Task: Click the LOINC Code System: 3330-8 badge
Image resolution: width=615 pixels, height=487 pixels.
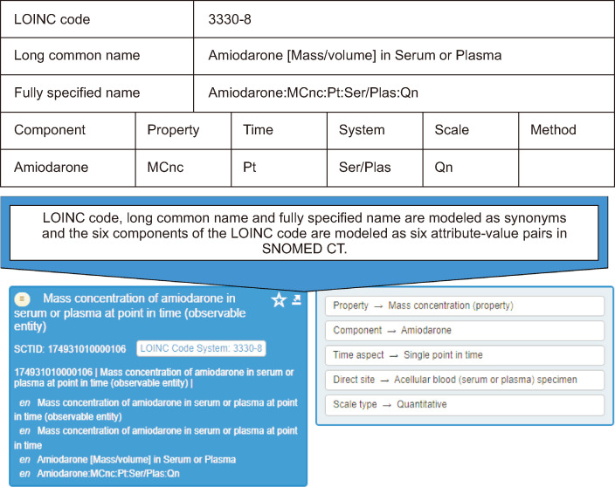Action: tap(201, 348)
